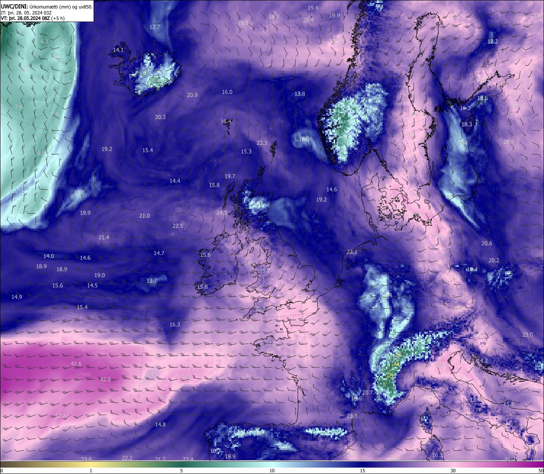The image size is (544, 474).
Task: Click the colour scale tick label 30
Action: tap(453, 471)
